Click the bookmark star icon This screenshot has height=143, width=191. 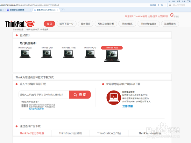(x=162, y=5)
